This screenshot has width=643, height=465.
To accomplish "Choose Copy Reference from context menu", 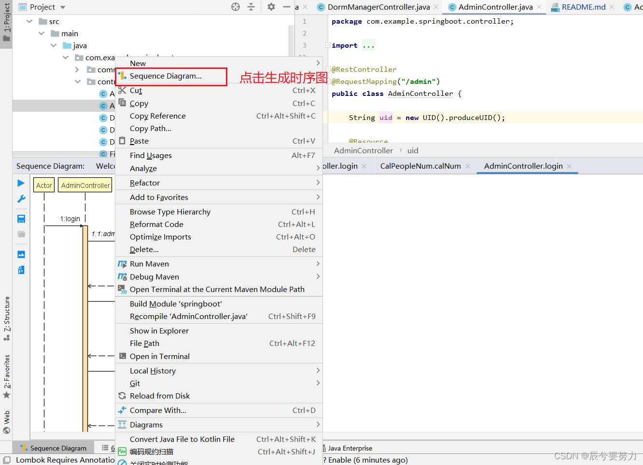I will 219,116.
